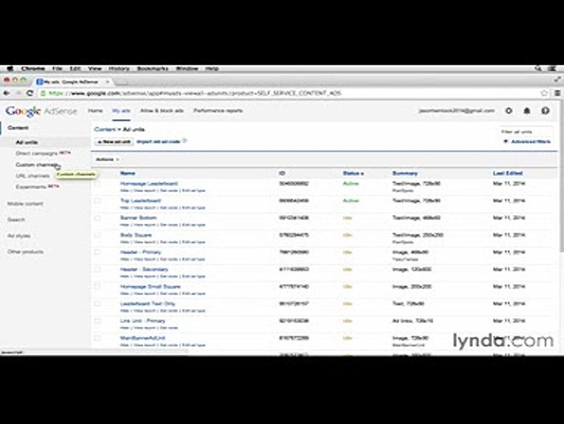Screen dimensions: 564x424
Task: Open Direct campaigns in the sidebar
Action: click(x=37, y=154)
